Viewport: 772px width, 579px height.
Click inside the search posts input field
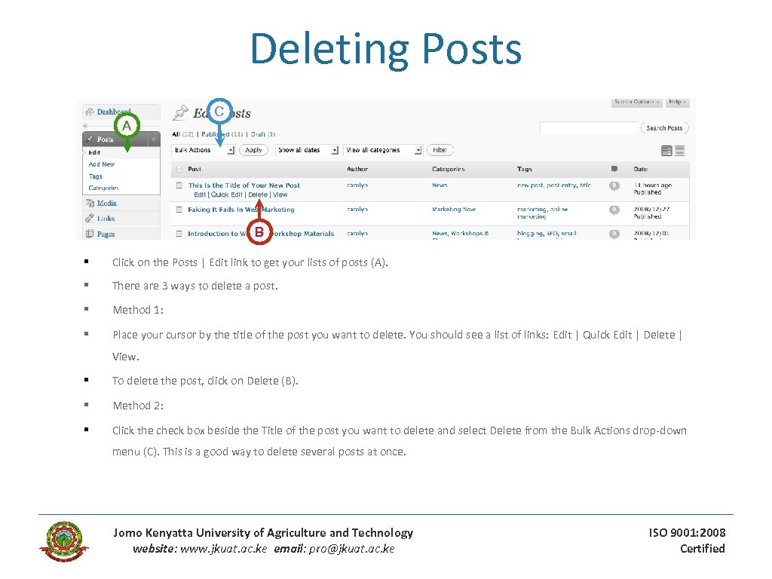click(588, 127)
